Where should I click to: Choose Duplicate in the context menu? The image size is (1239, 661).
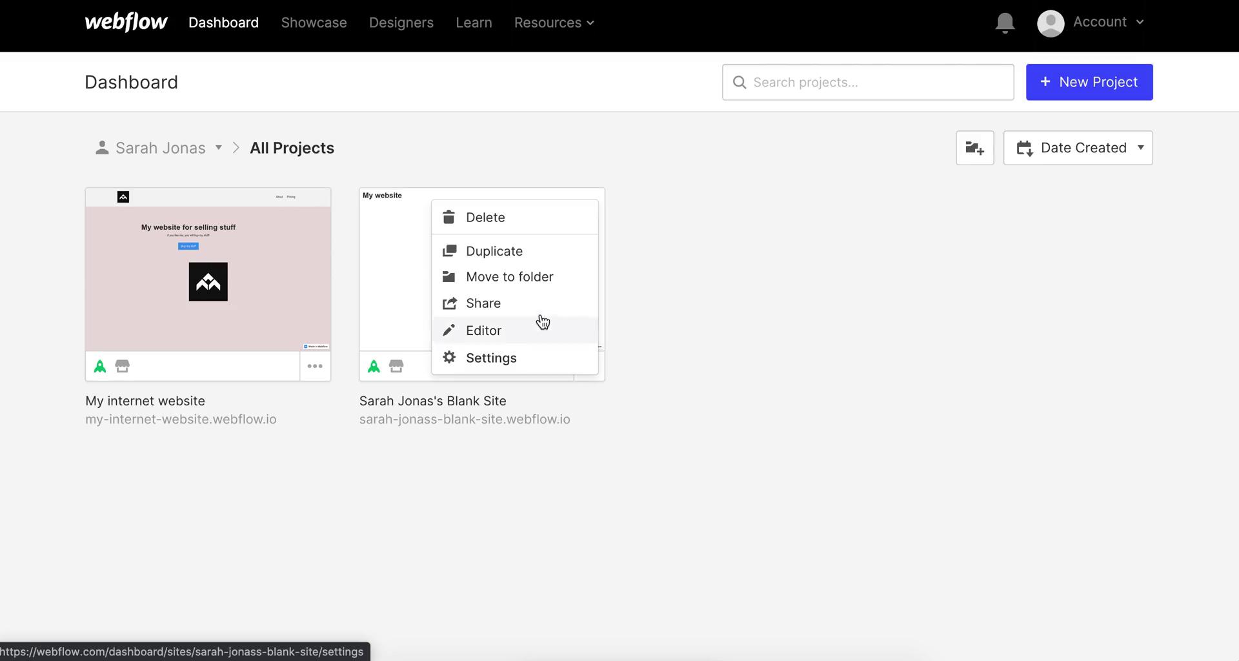(515, 250)
